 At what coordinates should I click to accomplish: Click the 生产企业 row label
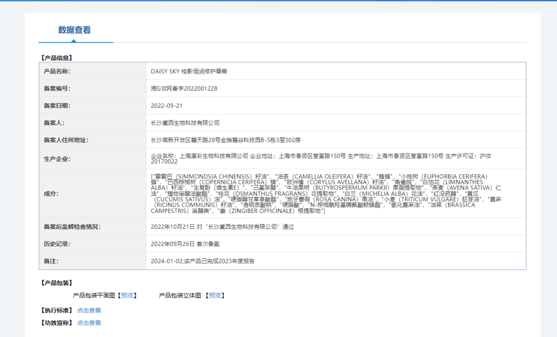click(x=57, y=159)
